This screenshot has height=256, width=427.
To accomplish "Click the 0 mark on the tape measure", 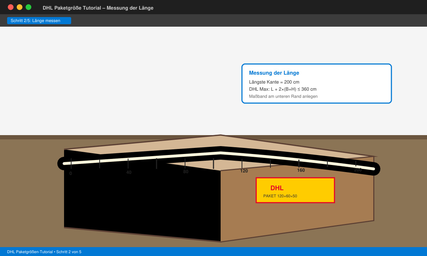I will [70, 174].
